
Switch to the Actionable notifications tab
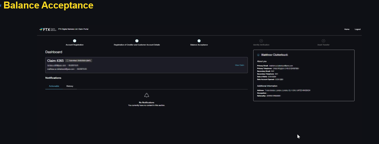(x=54, y=86)
